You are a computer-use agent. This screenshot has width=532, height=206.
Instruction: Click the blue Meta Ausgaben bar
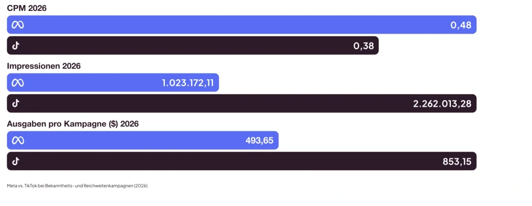tap(142, 140)
